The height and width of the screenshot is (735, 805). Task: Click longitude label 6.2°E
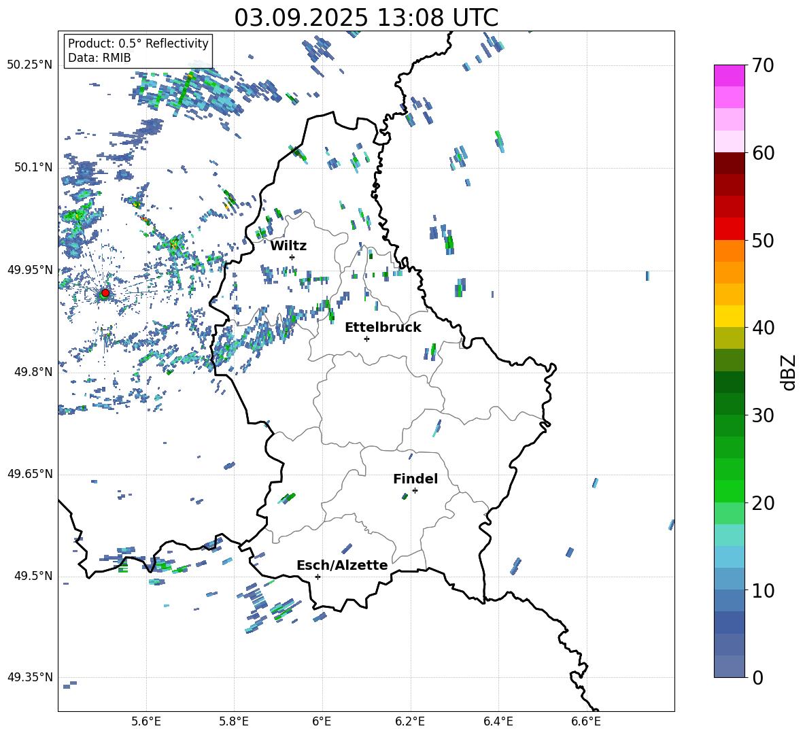coord(410,721)
